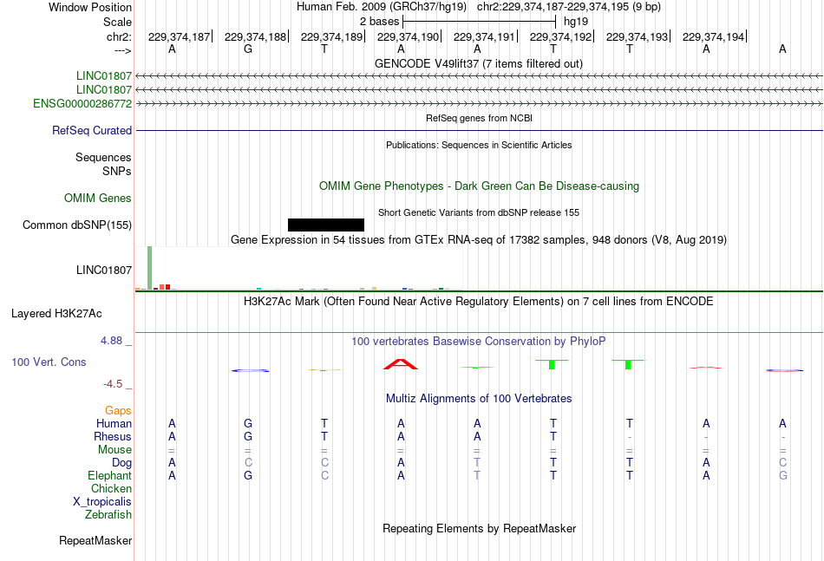This screenshot has width=824, height=561.
Task: Click the SNPs track label
Action: 117,171
